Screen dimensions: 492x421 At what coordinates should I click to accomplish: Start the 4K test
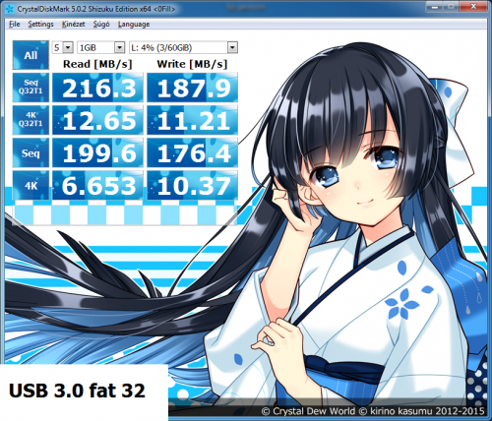point(31,185)
